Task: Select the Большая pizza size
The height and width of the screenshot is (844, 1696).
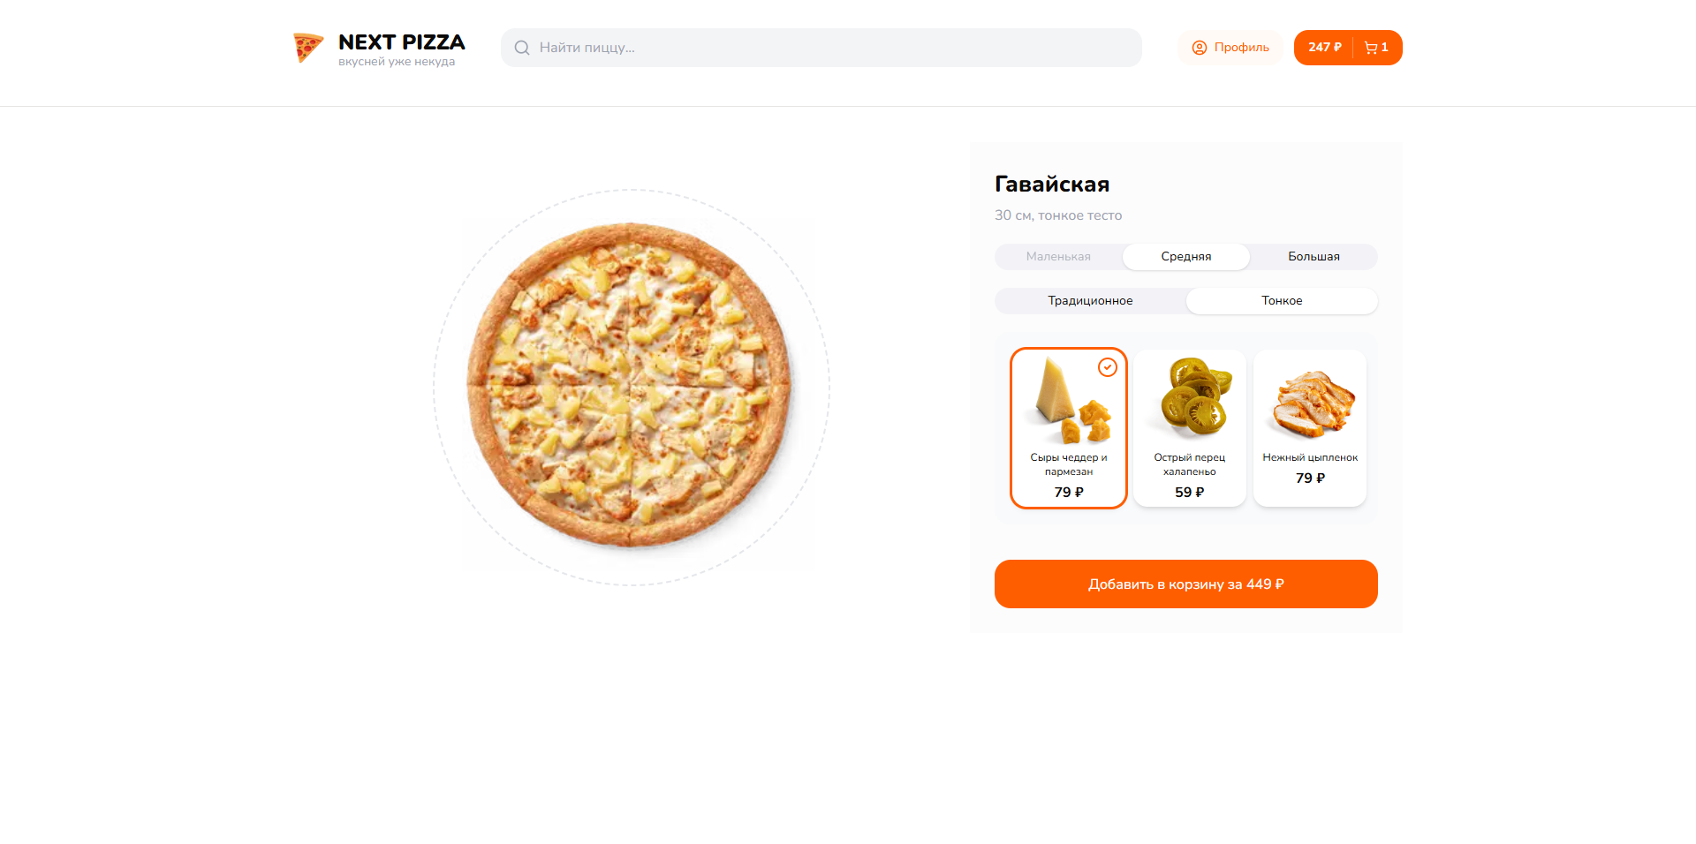Action: pos(1313,256)
